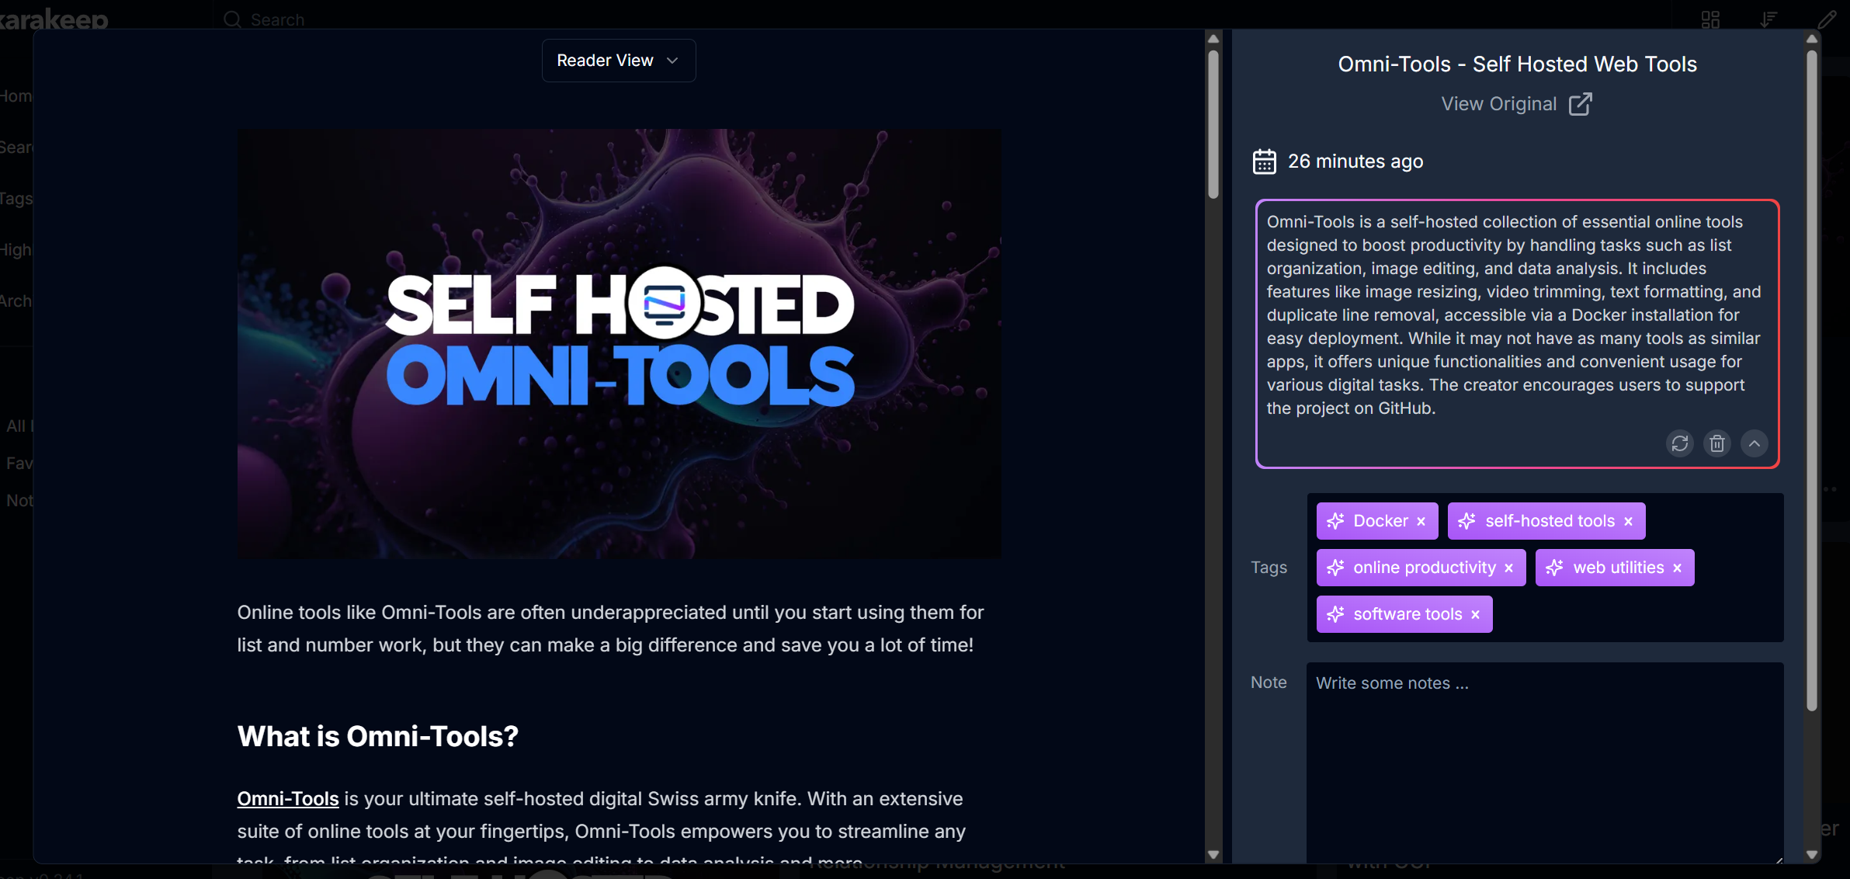Click the external link icon beside View Original
1850x879 pixels.
[x=1580, y=104]
